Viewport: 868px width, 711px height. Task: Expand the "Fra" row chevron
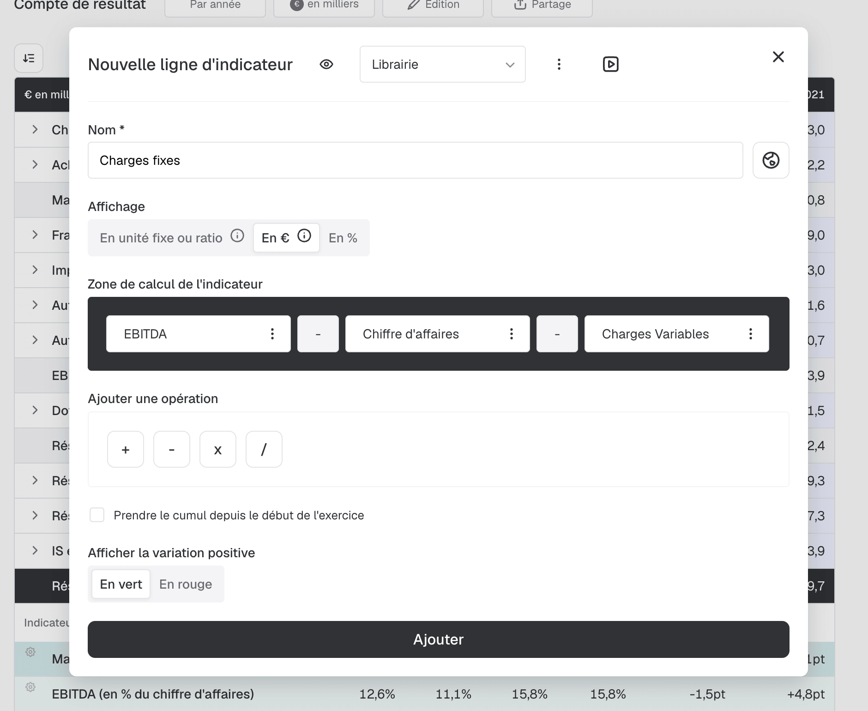click(x=35, y=235)
